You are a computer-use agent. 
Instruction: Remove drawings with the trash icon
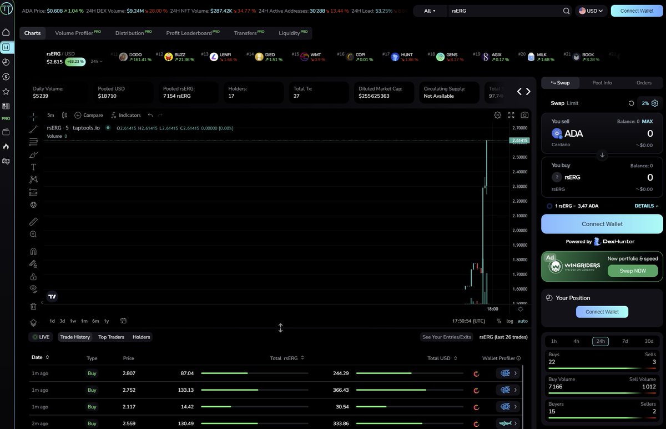33,306
